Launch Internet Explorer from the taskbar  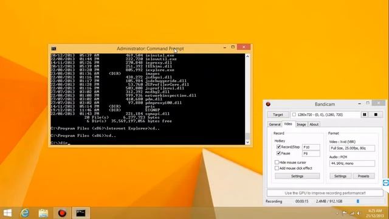(x=25, y=213)
